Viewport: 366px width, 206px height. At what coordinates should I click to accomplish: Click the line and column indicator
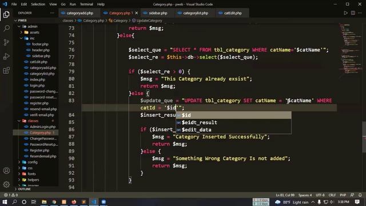[285, 195]
